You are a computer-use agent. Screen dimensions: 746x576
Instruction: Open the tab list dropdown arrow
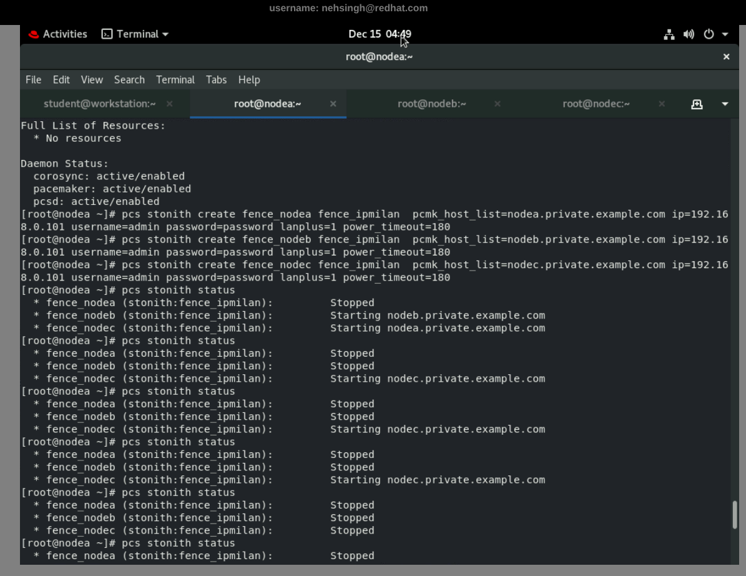[x=725, y=104]
